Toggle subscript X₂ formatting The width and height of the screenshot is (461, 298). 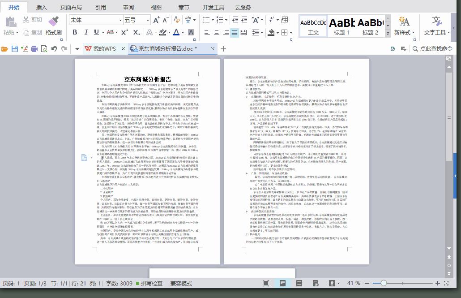click(137, 32)
